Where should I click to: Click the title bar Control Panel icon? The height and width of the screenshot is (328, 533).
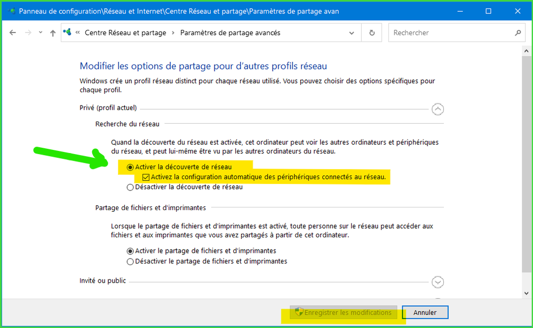click(11, 11)
